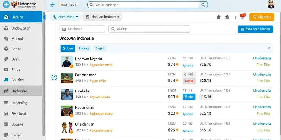
Task: Toggle the Nenla status in Parsbasnmgan row
Action: [x=189, y=81]
